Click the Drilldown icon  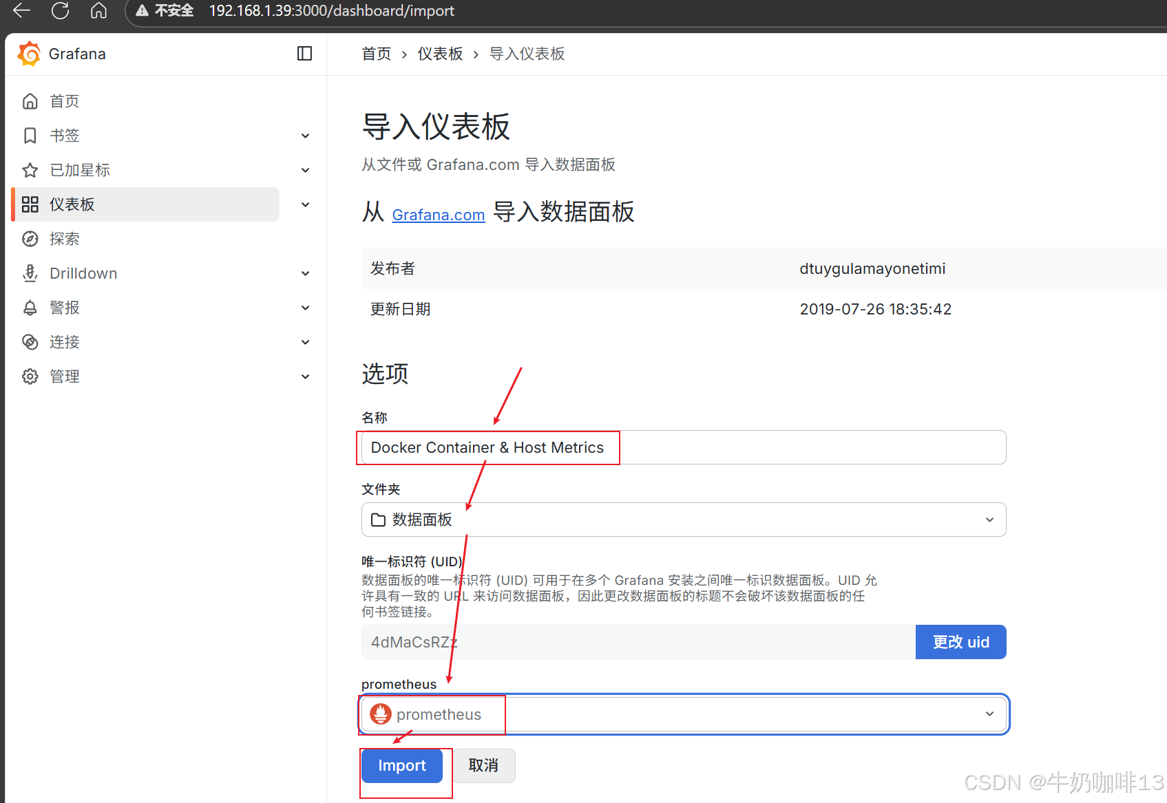[x=30, y=273]
